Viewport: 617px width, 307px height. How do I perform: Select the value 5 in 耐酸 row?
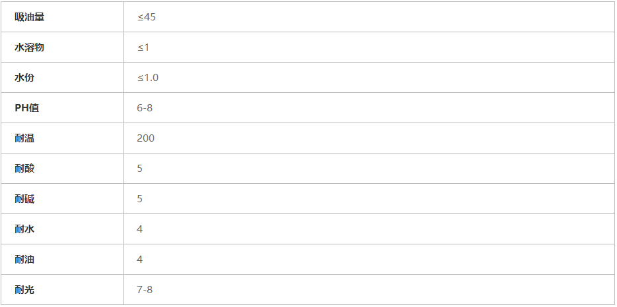click(x=140, y=169)
